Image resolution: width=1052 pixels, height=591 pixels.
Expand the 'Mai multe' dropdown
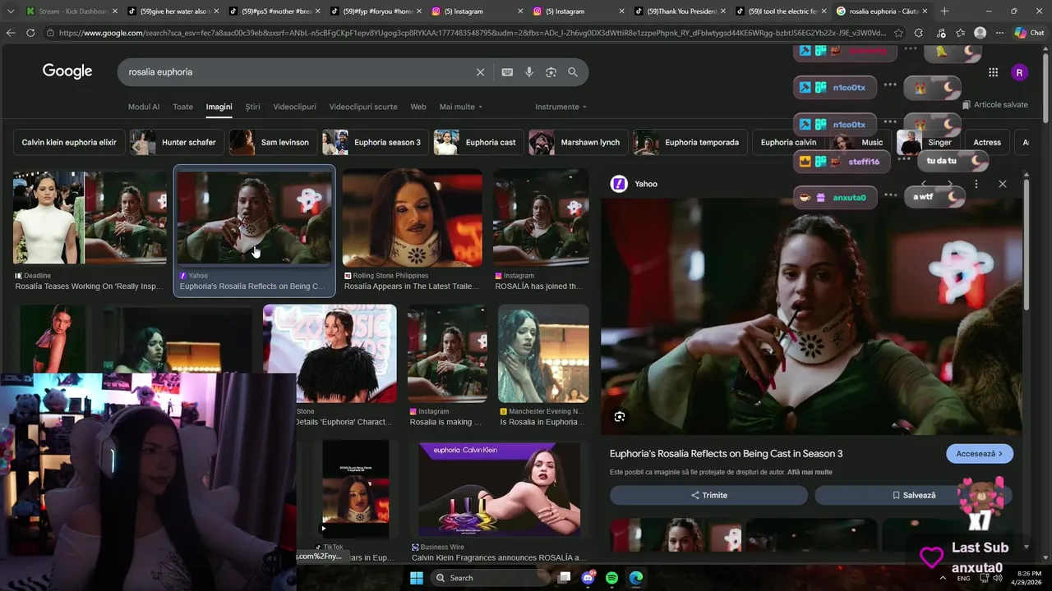coord(461,107)
